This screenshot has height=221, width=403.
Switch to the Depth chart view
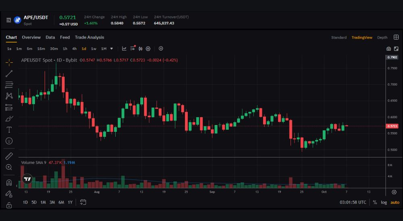[382, 37]
